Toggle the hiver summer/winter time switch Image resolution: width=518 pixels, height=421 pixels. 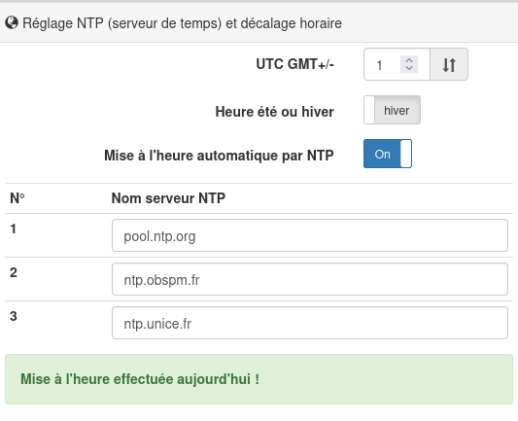392,110
